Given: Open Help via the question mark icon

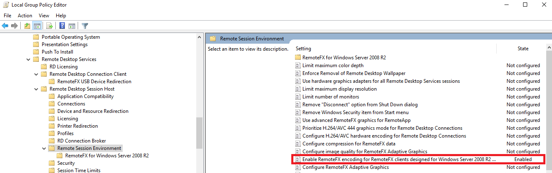Looking at the screenshot, I should tap(62, 26).
